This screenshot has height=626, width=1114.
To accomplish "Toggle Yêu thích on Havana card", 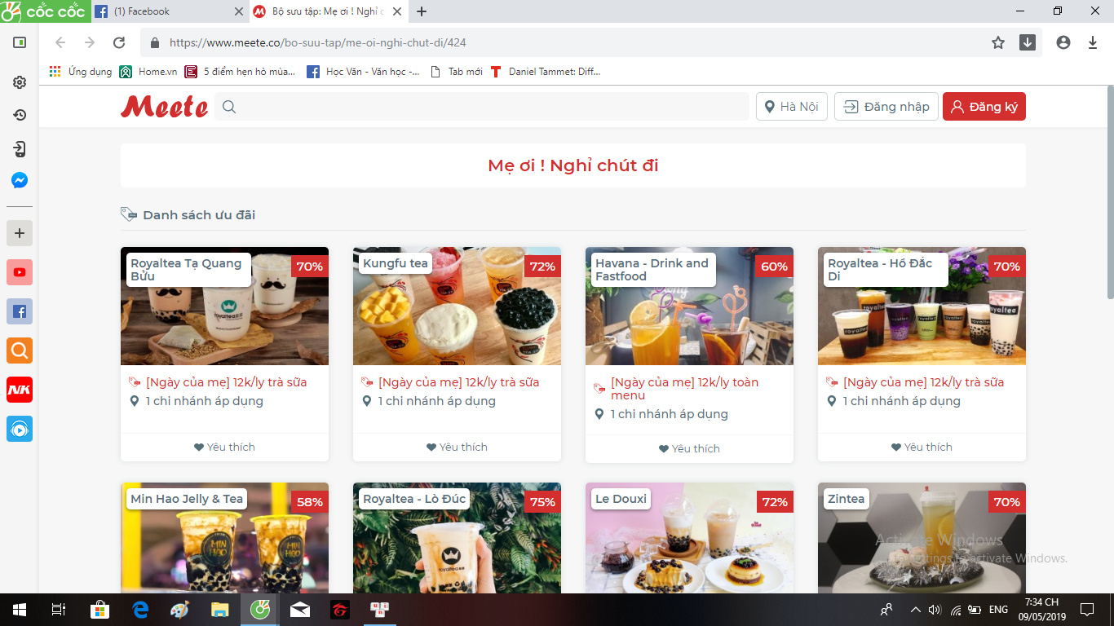I will (x=689, y=448).
